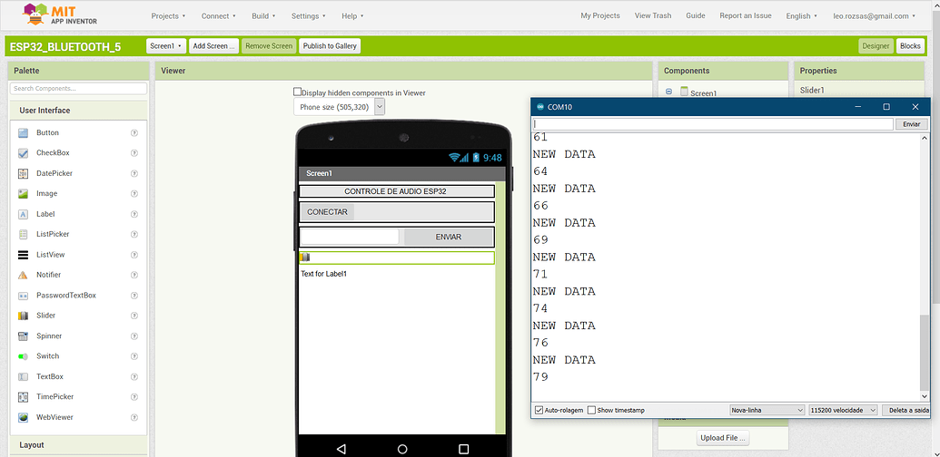Select the PasswordTextBox component icon
The image size is (940, 457).
coord(24,296)
